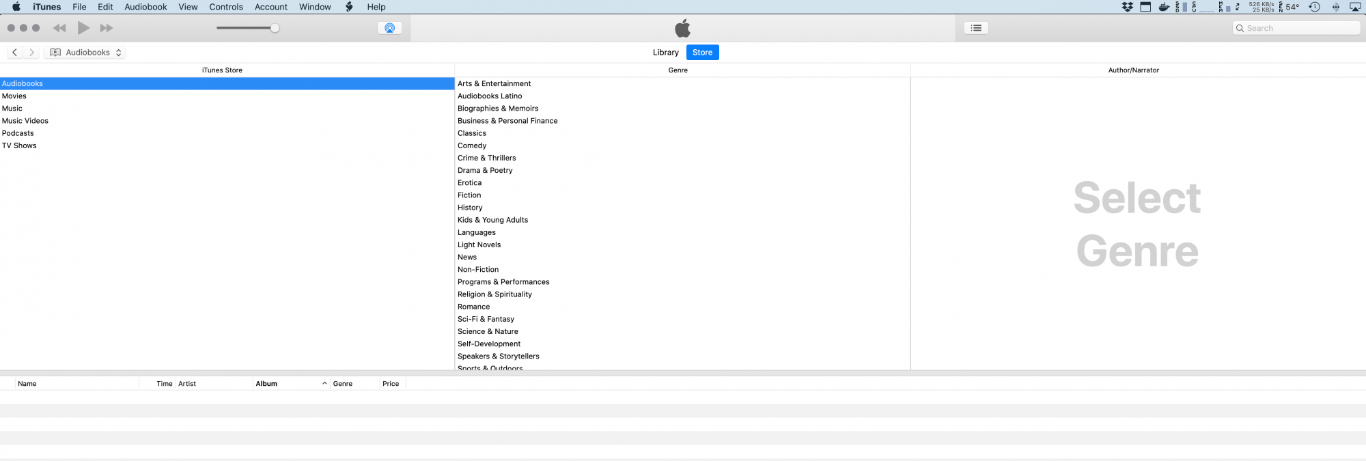Toggle the Album column sort arrow

coord(324,384)
